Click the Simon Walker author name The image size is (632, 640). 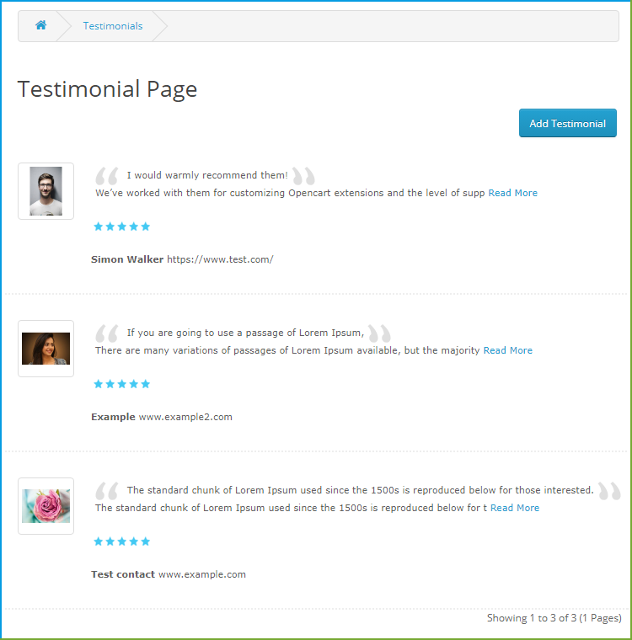click(x=127, y=259)
